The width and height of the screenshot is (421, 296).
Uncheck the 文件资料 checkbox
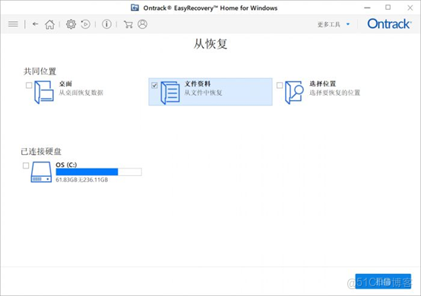154,85
